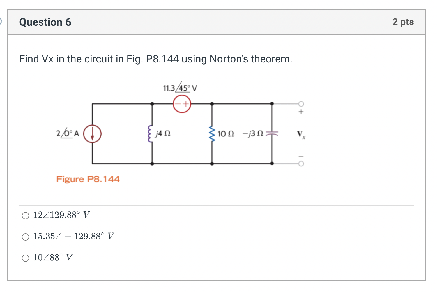437x292 pixels.
Task: Click the Question 6 header bar
Action: (x=45, y=22)
